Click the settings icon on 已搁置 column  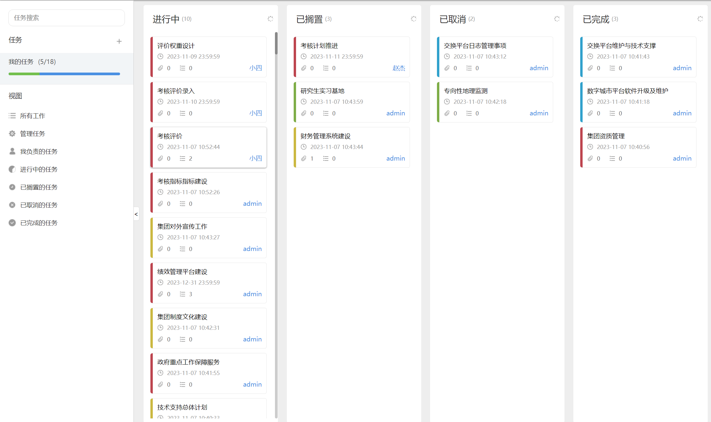[x=413, y=19]
